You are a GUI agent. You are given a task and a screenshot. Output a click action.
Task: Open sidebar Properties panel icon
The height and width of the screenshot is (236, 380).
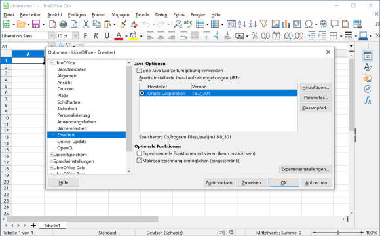[368, 56]
